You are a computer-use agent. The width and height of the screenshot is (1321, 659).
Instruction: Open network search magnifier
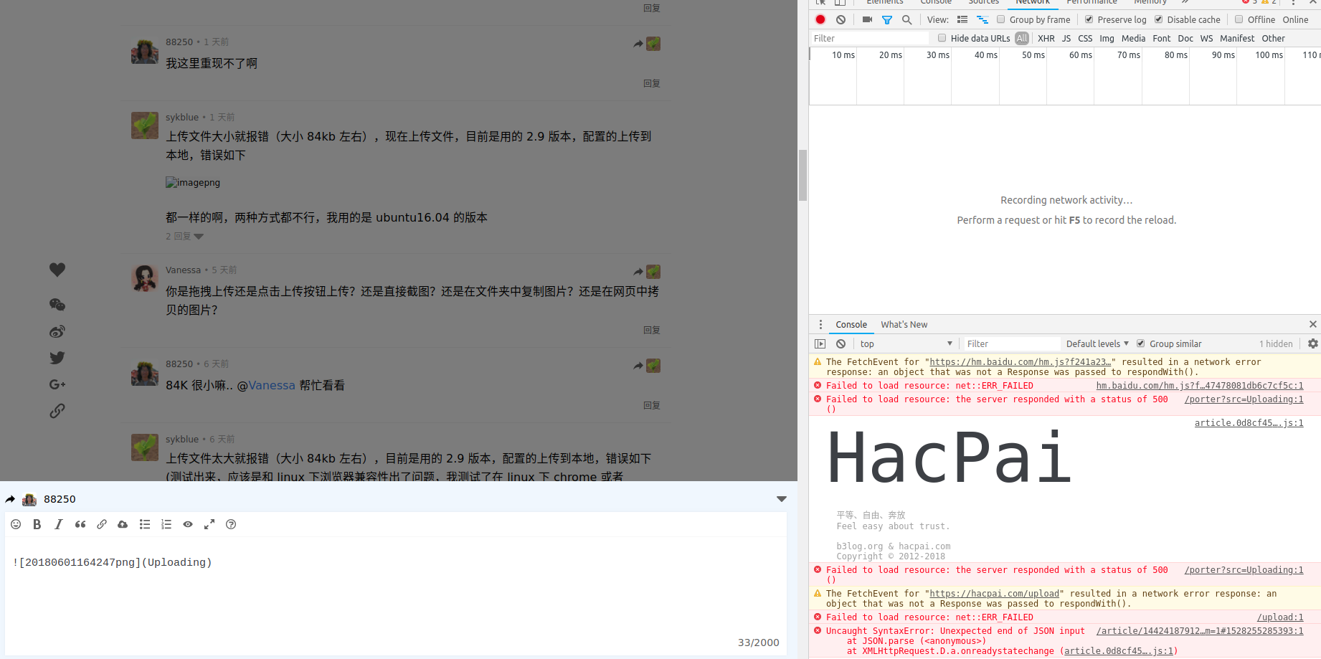pos(907,20)
